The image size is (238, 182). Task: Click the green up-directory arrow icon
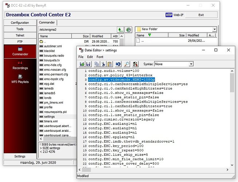120,29
